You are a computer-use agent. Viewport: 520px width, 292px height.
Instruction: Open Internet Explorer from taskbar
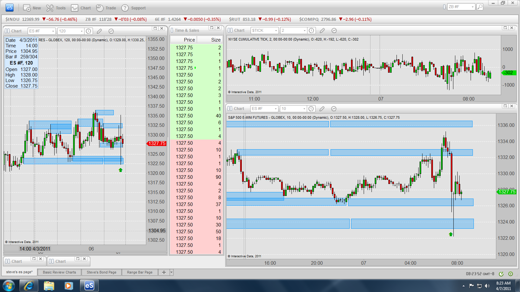click(x=29, y=286)
